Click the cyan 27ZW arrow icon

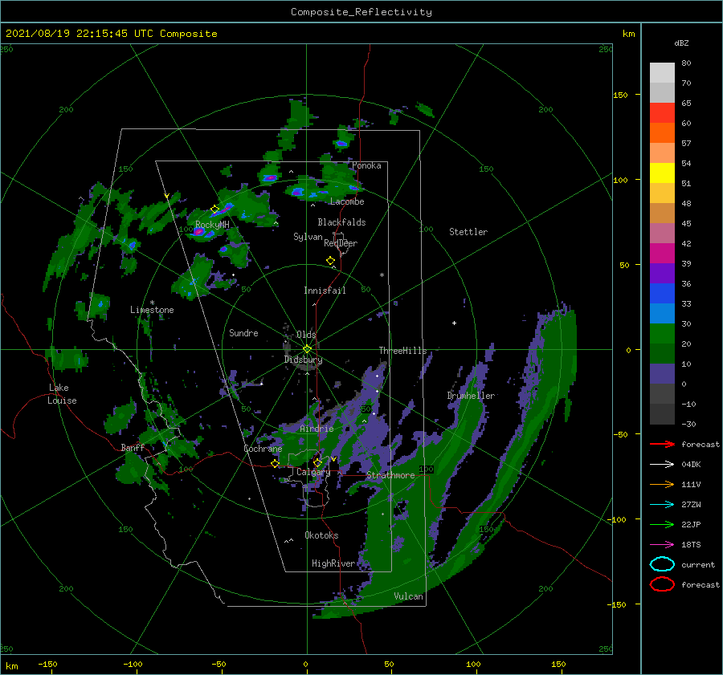coord(662,505)
